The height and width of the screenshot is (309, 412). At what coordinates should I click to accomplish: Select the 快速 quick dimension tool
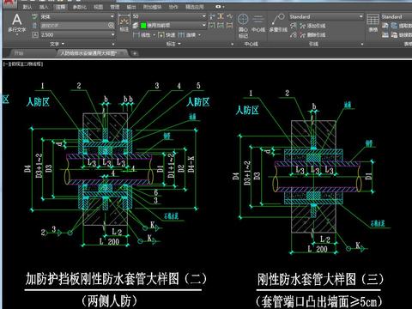167,35
